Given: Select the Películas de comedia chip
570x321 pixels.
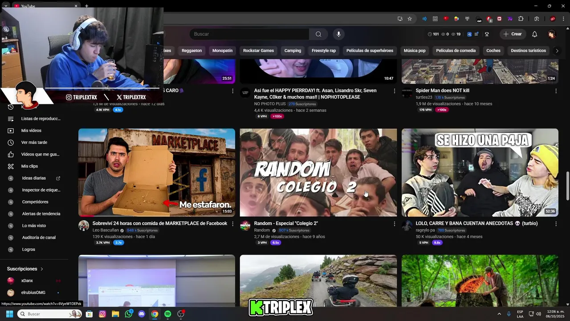Looking at the screenshot, I should tap(456, 51).
